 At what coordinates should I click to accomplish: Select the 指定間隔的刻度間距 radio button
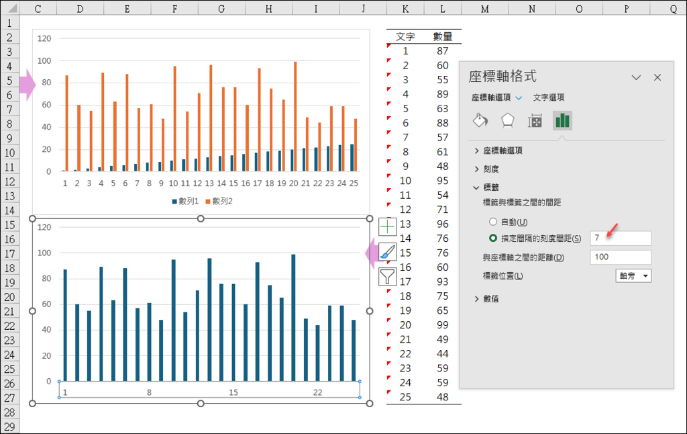click(x=493, y=238)
